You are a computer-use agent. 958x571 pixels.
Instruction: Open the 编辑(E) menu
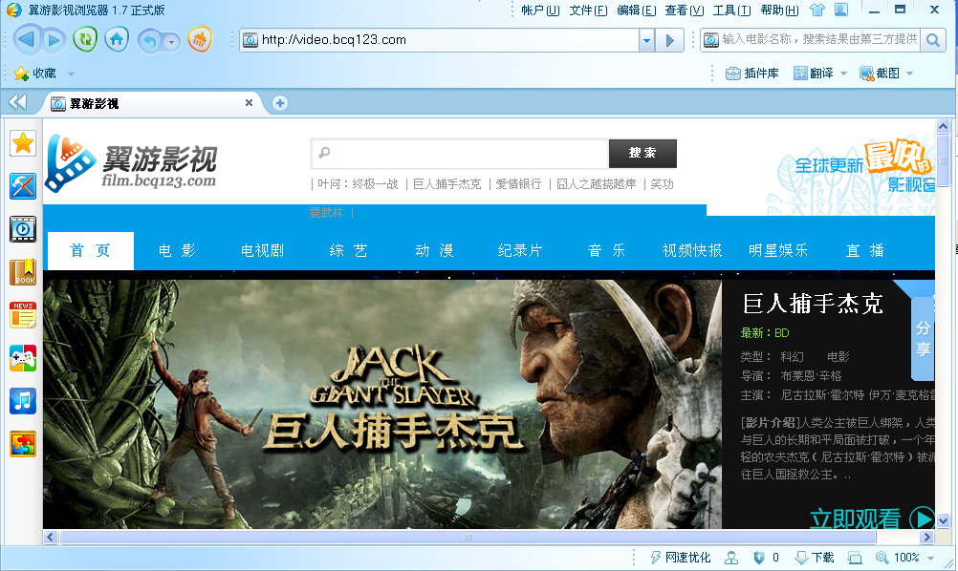point(636,10)
